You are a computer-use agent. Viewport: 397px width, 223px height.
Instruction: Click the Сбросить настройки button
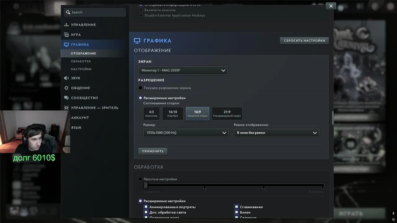(305, 41)
